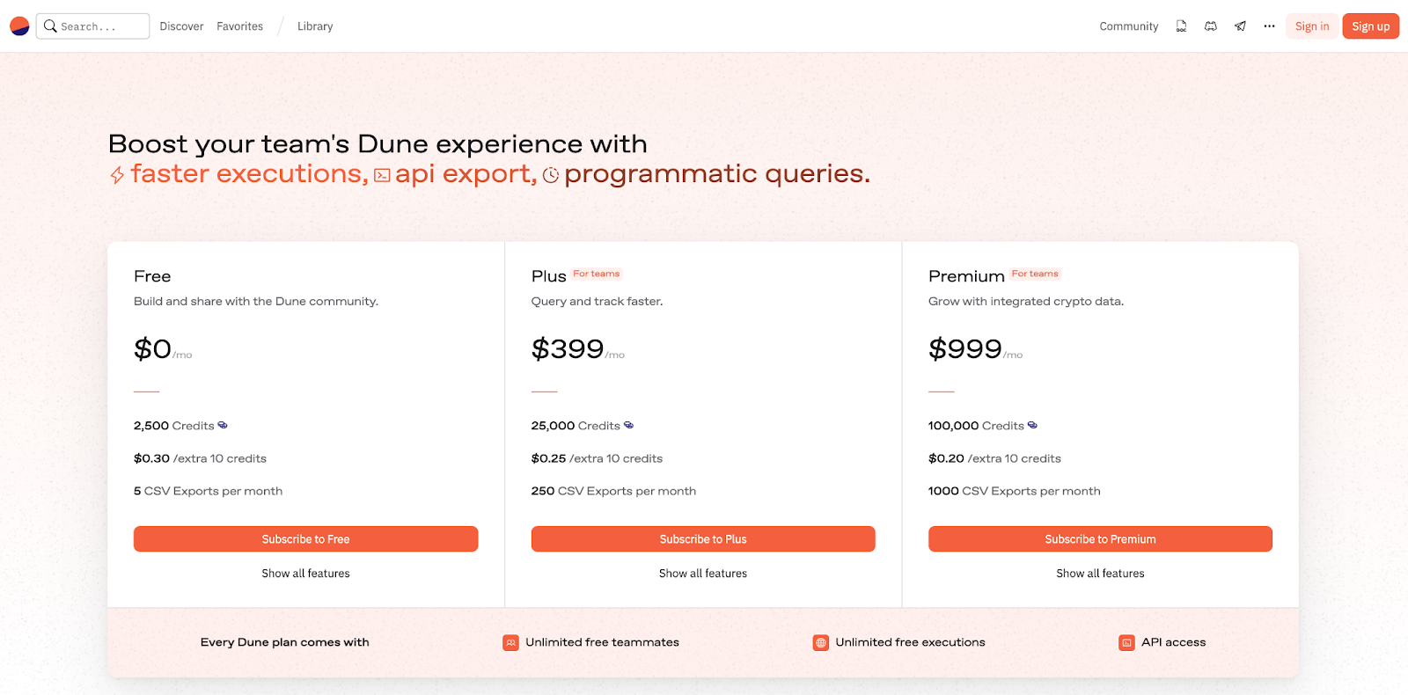The image size is (1408, 695).
Task: Click the For teams badge on Premium
Action: point(1035,274)
